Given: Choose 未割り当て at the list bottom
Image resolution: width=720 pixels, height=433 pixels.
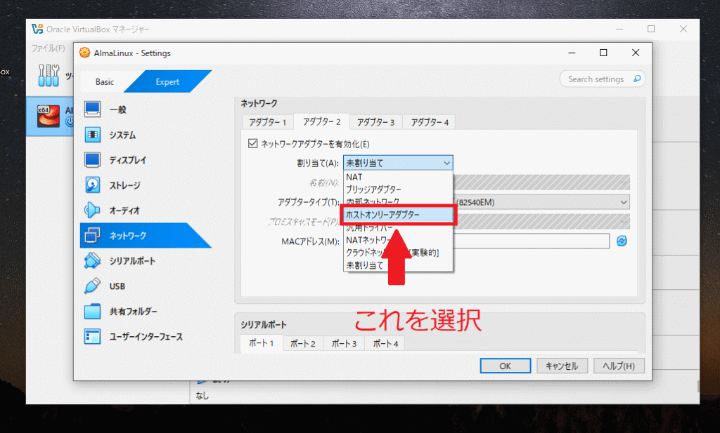Looking at the screenshot, I should 398,265.
